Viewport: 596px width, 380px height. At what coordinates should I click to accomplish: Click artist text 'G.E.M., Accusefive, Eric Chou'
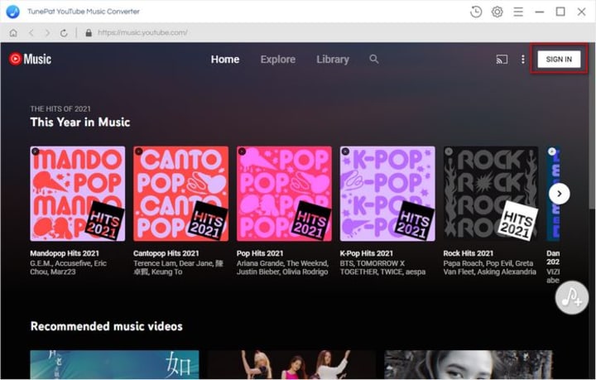[x=68, y=267]
